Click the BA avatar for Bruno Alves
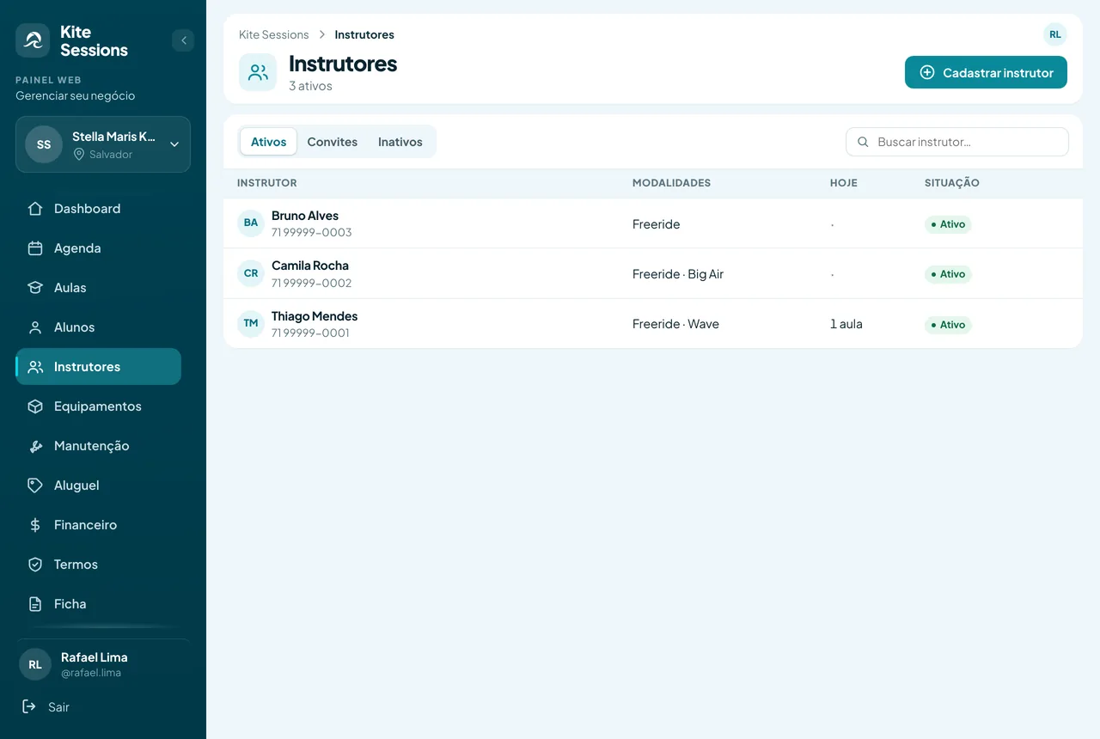 click(251, 223)
